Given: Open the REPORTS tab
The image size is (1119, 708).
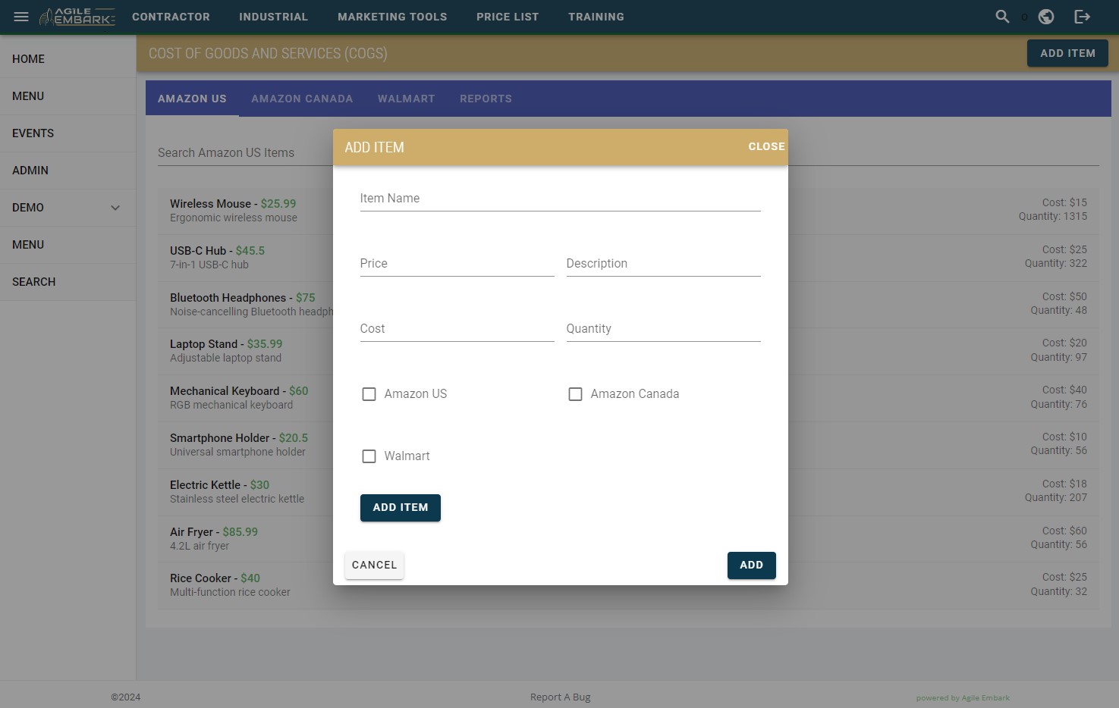Looking at the screenshot, I should (x=486, y=99).
